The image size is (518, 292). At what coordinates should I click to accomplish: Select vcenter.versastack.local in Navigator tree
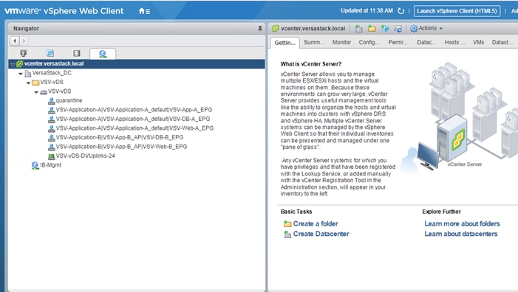(137, 63)
